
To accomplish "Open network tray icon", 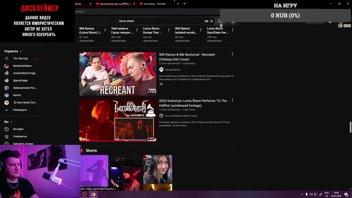I will click(316, 194).
